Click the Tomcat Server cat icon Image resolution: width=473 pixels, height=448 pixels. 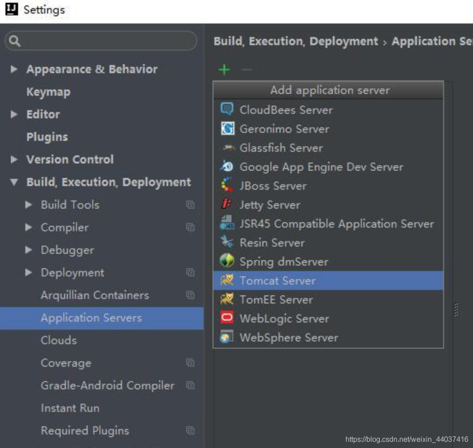pyautogui.click(x=227, y=280)
